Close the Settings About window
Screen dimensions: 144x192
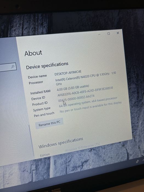tap(118, 33)
